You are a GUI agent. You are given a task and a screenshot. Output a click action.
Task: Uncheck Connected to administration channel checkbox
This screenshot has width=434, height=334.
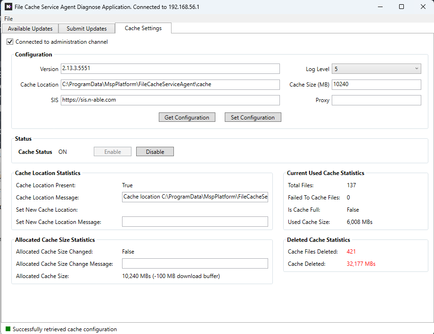click(x=10, y=42)
